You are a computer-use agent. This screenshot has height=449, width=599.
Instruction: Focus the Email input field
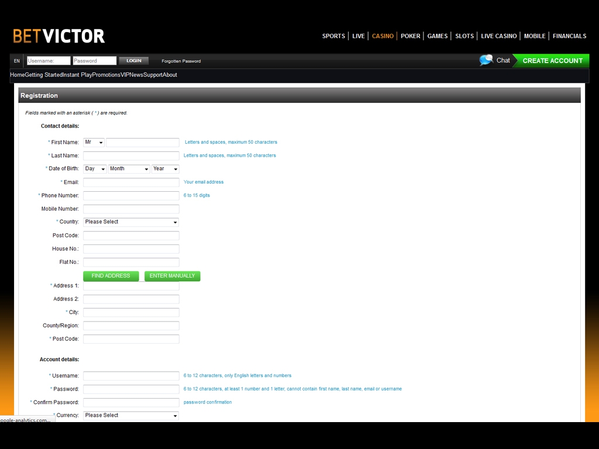click(x=131, y=182)
